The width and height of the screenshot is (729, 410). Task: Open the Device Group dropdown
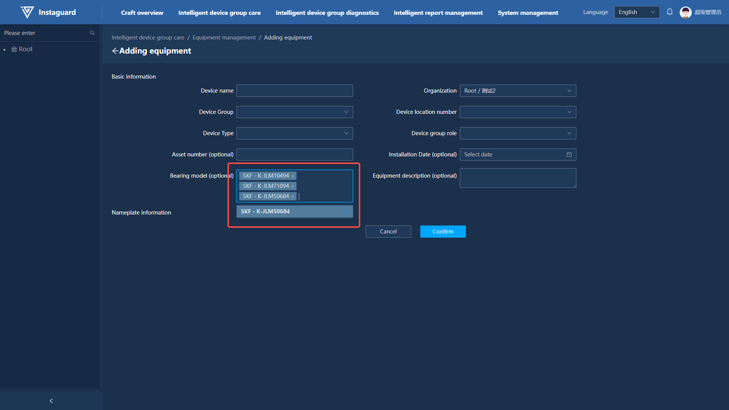pyautogui.click(x=294, y=112)
